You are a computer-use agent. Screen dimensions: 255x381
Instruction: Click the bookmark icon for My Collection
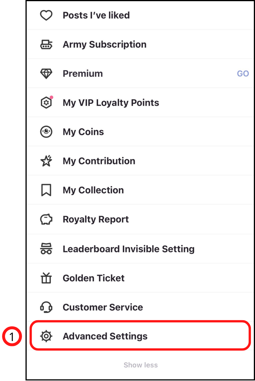(x=46, y=190)
